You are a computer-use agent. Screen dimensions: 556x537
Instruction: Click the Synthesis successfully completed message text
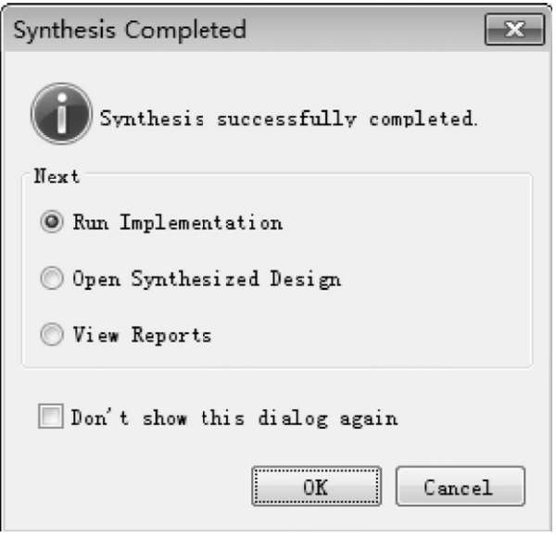tap(289, 119)
